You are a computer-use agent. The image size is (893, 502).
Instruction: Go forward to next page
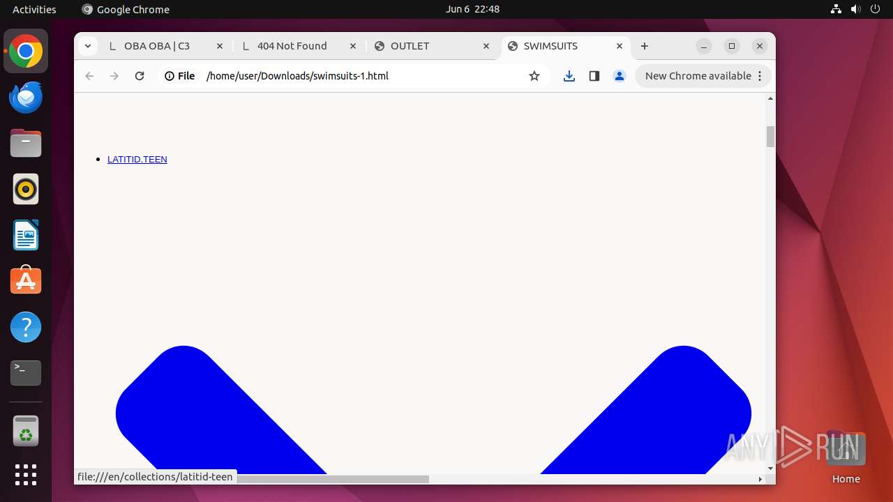tap(114, 76)
